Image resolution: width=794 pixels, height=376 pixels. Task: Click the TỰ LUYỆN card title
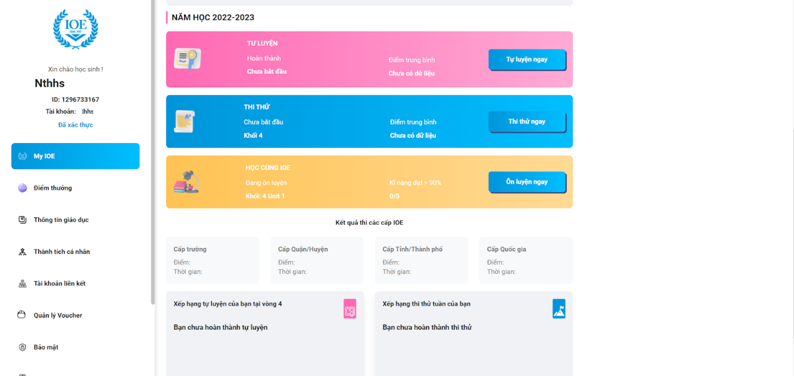coord(262,44)
